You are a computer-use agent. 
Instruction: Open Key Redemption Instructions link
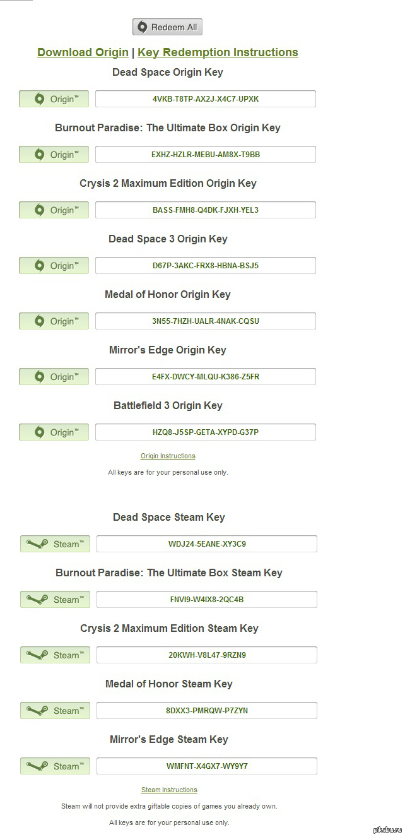218,52
